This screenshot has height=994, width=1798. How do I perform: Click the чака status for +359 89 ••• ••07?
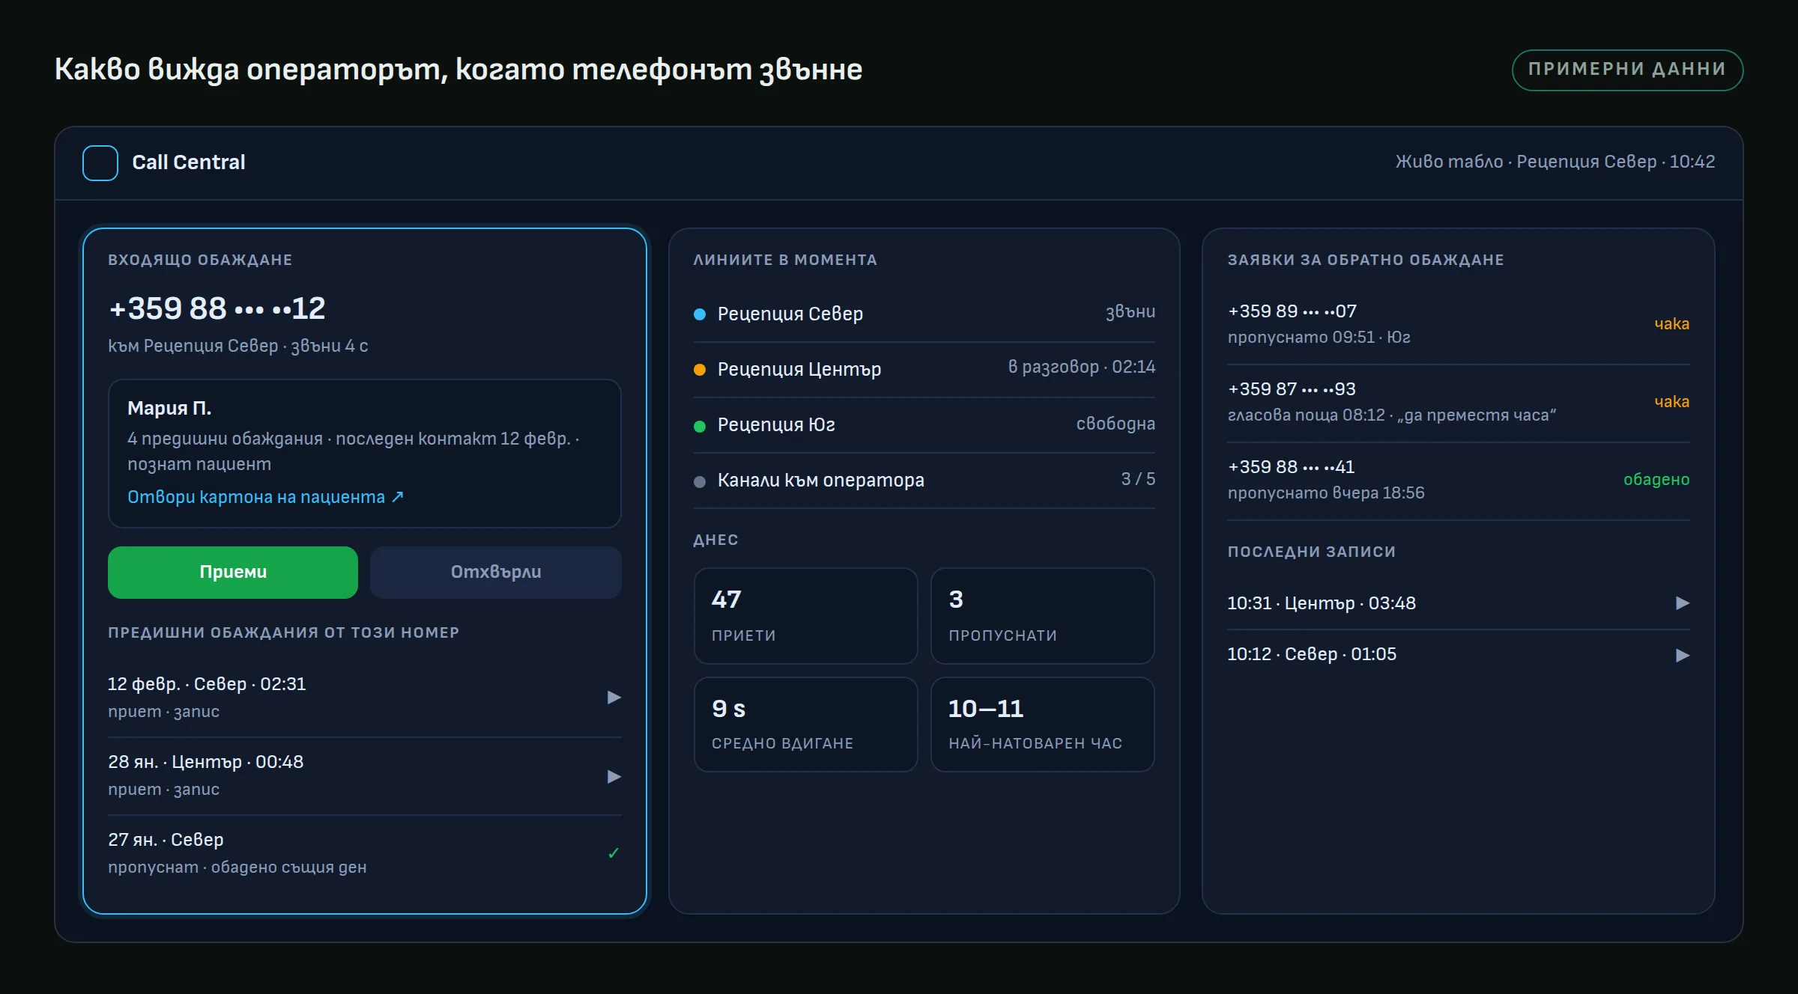point(1672,324)
